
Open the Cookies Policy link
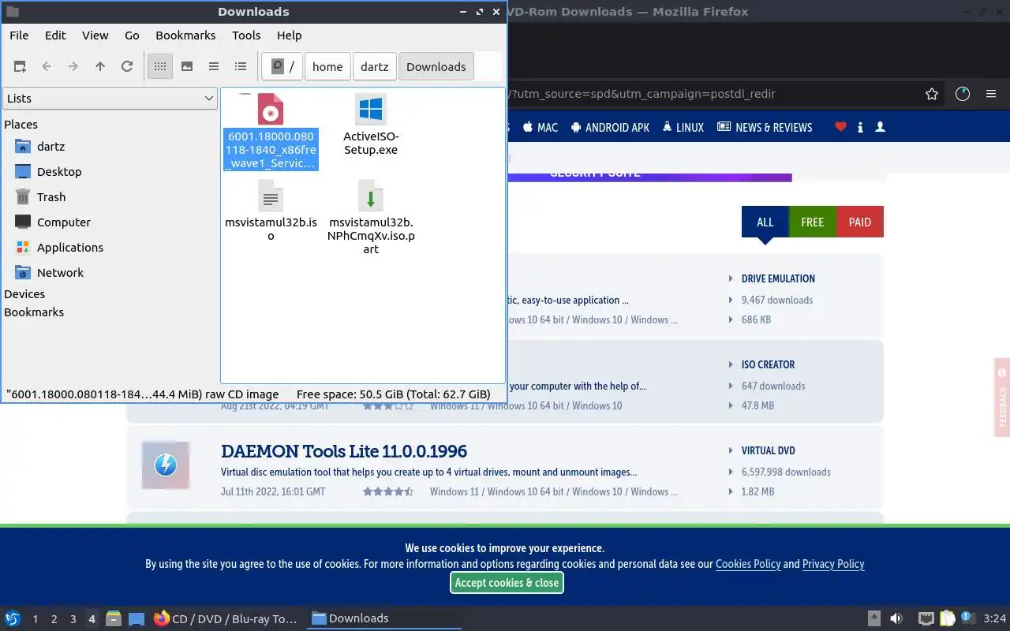[x=748, y=564]
